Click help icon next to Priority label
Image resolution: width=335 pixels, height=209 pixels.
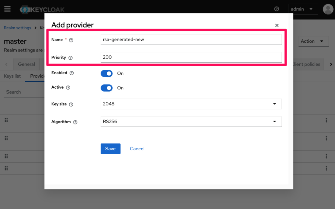point(70,58)
